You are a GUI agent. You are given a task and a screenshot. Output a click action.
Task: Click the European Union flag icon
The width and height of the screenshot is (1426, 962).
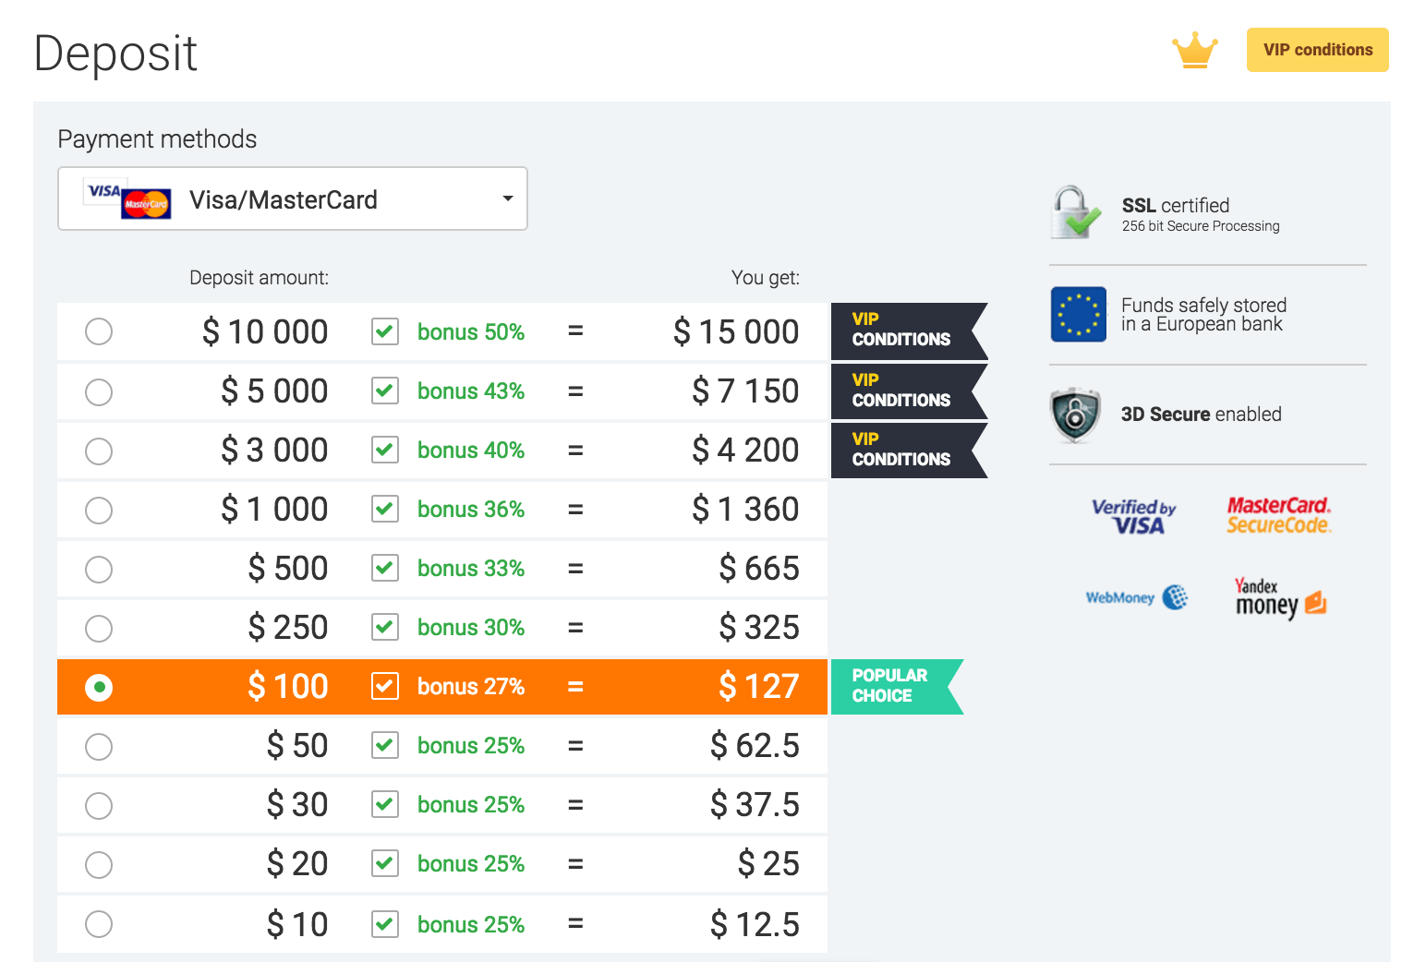[x=1078, y=314]
